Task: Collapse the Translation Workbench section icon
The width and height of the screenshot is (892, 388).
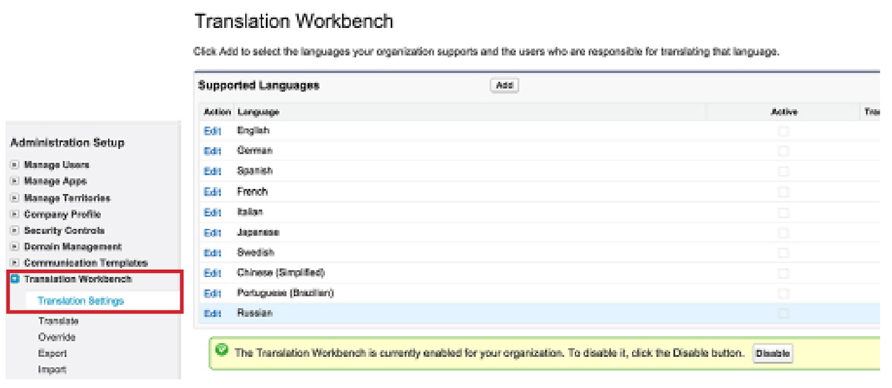Action: pos(15,279)
